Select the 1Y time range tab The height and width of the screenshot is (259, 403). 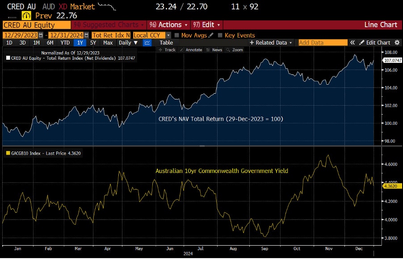(80, 42)
